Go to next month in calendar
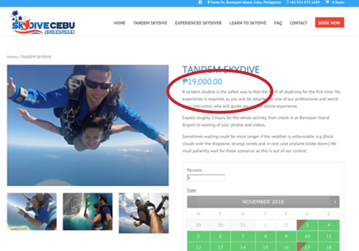This screenshot has width=359, height=251. click(x=335, y=202)
